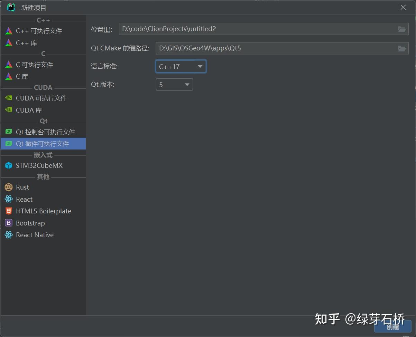Select the C 可执行文件 project type

43,65
